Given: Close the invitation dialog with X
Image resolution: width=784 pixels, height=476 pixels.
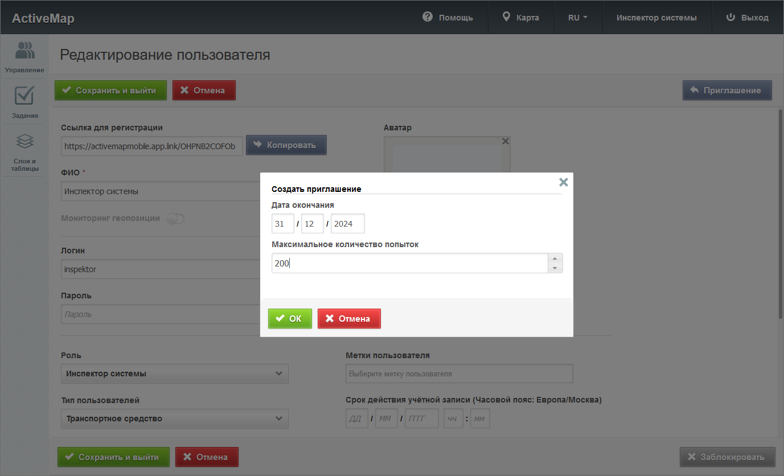Looking at the screenshot, I should [x=563, y=182].
